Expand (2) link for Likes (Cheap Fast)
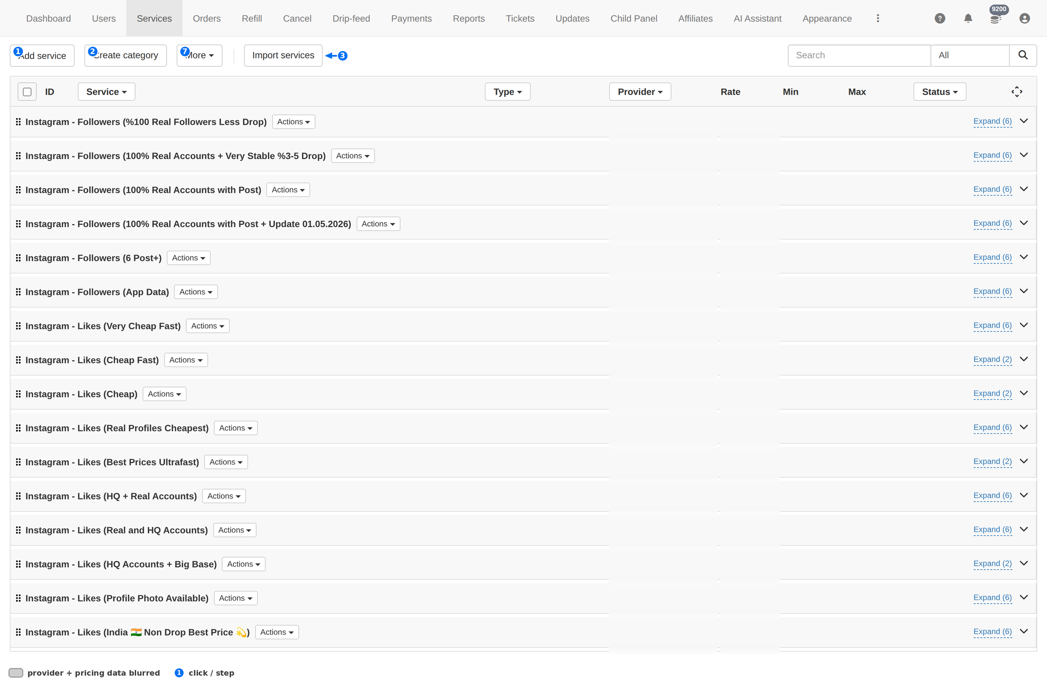Screen dimensions: 1047x691 coord(992,359)
